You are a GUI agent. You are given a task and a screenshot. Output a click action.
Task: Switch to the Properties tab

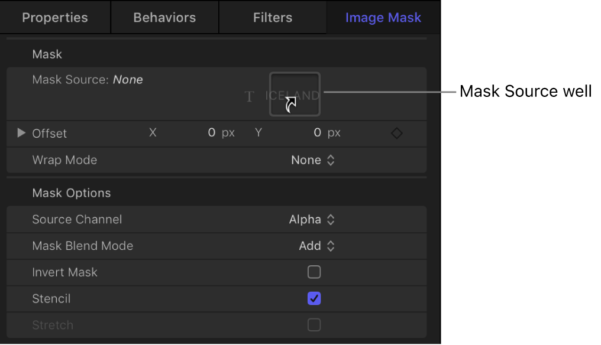coord(54,17)
